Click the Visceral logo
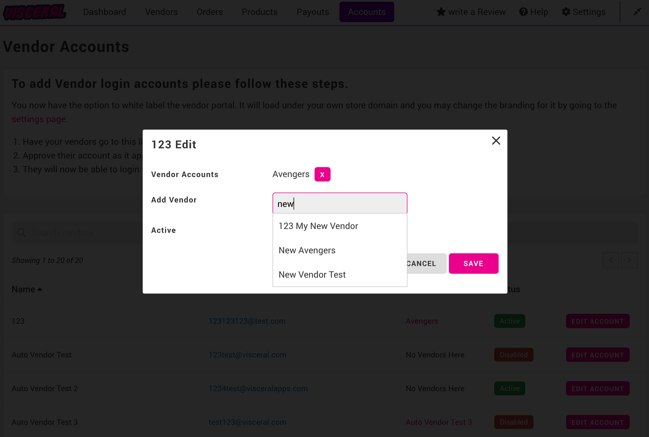 coord(35,12)
